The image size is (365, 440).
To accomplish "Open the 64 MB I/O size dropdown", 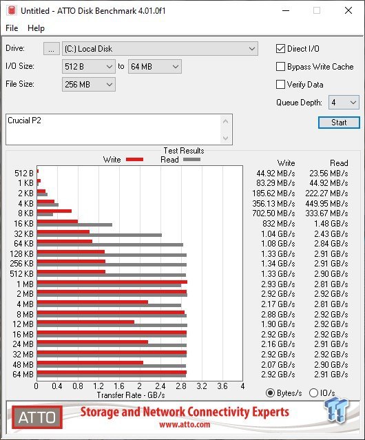I will [x=155, y=67].
